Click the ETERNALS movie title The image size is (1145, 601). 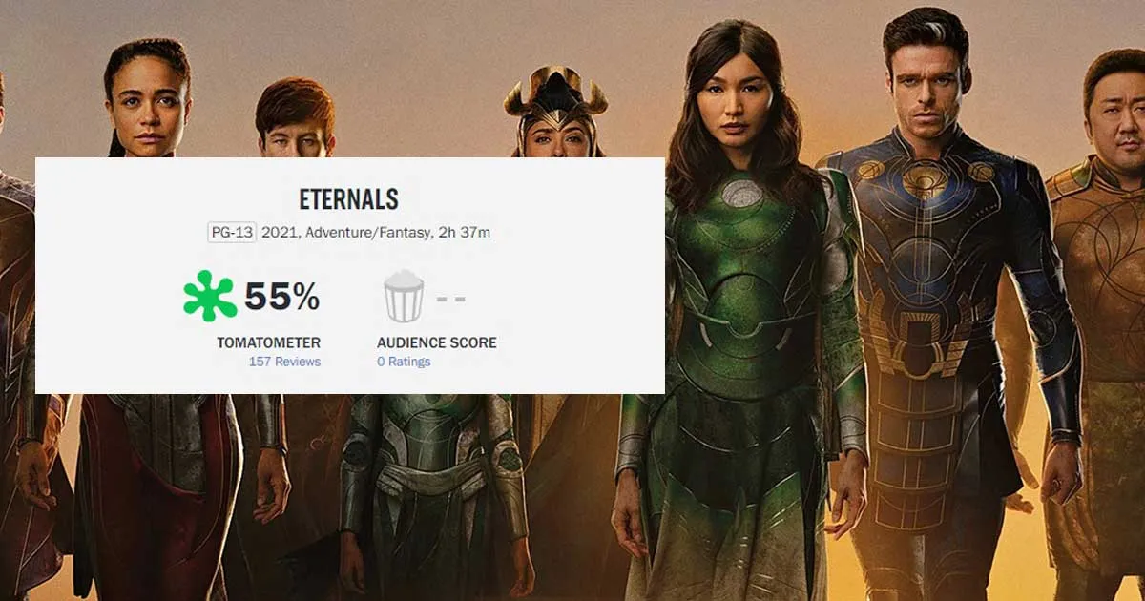tap(349, 199)
